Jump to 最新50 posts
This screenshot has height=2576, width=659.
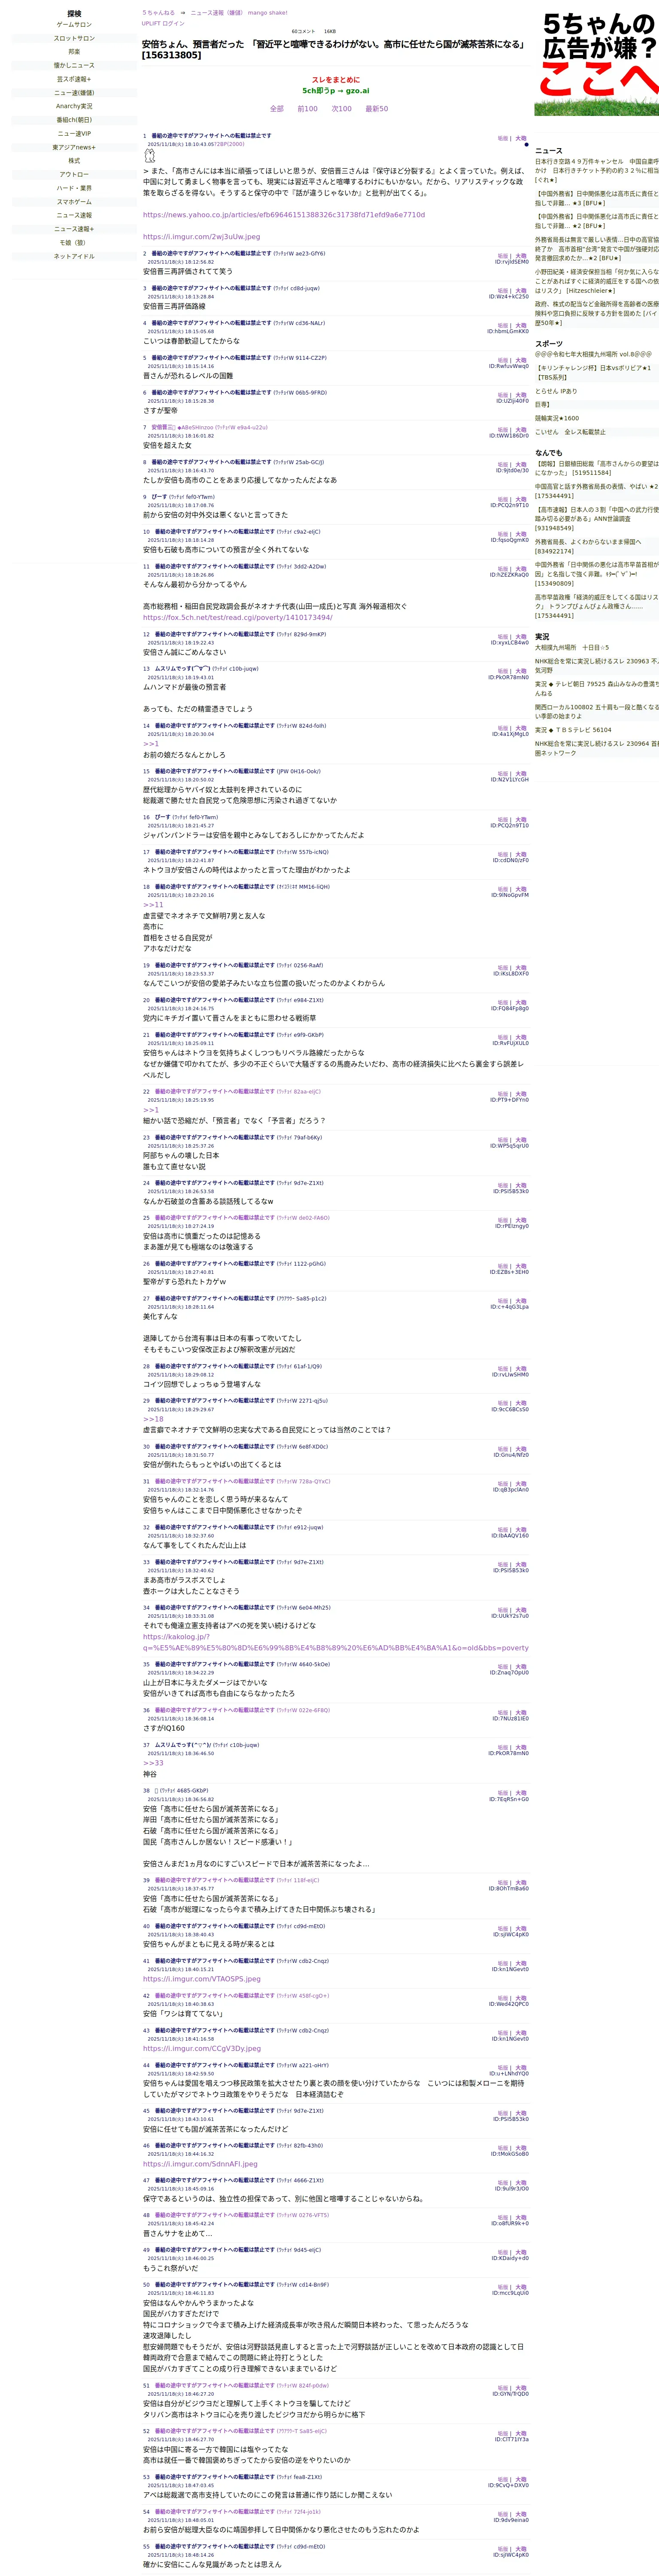[377, 109]
